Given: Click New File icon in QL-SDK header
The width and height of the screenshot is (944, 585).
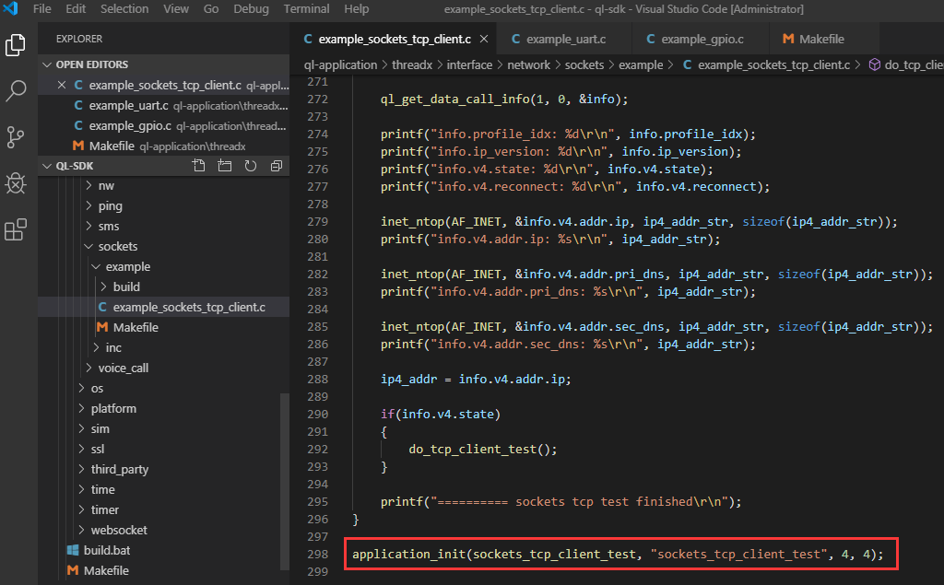Looking at the screenshot, I should [198, 166].
